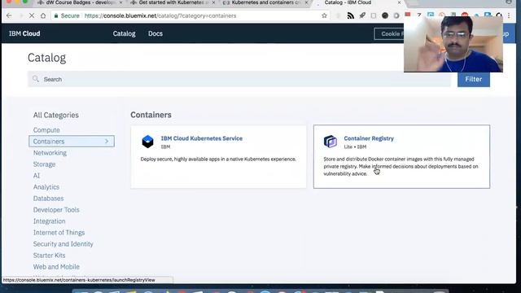Click the secure lock icon in address bar
Viewport: 521px width, 293px height.
pyautogui.click(x=56, y=15)
